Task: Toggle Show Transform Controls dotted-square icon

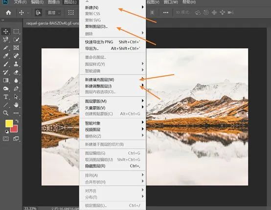Action: point(71,12)
